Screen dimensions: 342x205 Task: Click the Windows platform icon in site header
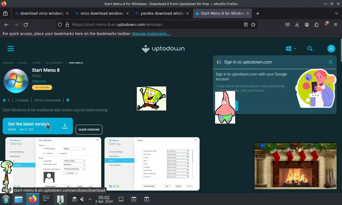point(288,49)
